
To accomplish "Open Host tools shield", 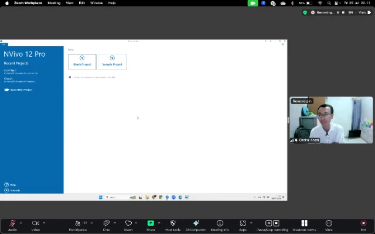I will 173,225.
